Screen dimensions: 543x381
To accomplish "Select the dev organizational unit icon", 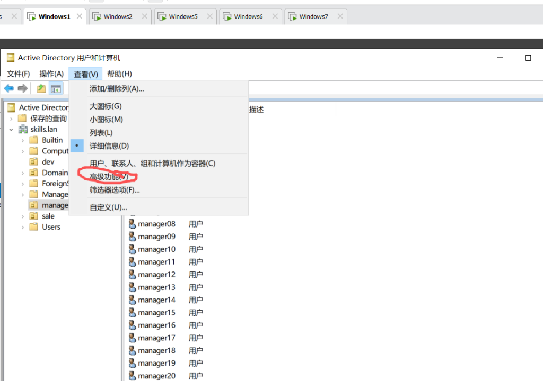I will click(33, 162).
